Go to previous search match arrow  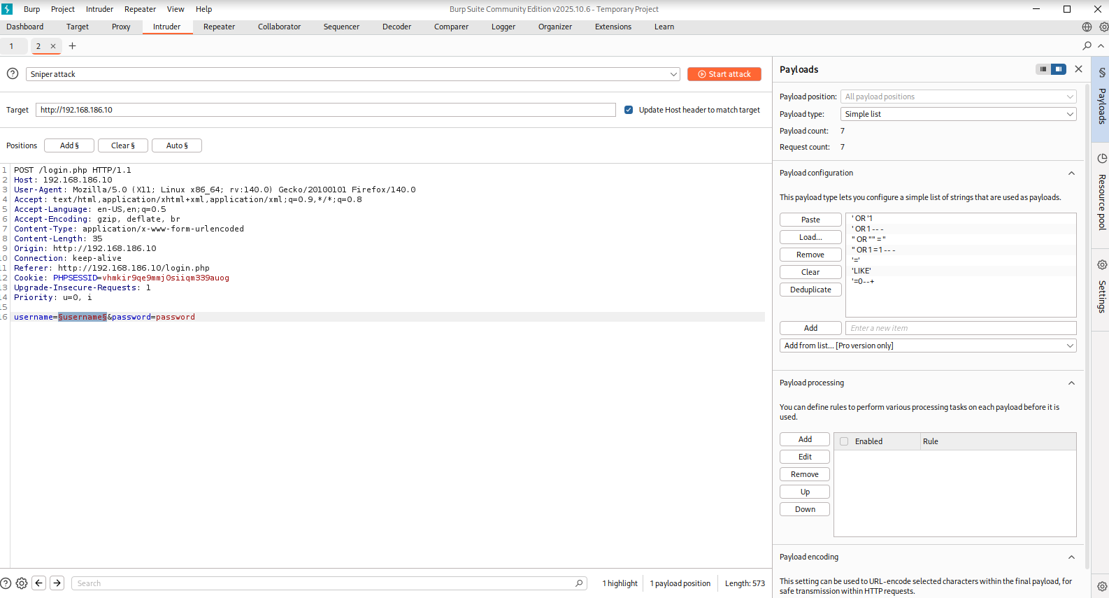39,583
